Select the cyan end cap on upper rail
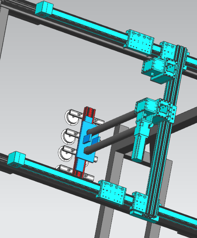This screenshot has height=238, width=197. coord(44,9)
